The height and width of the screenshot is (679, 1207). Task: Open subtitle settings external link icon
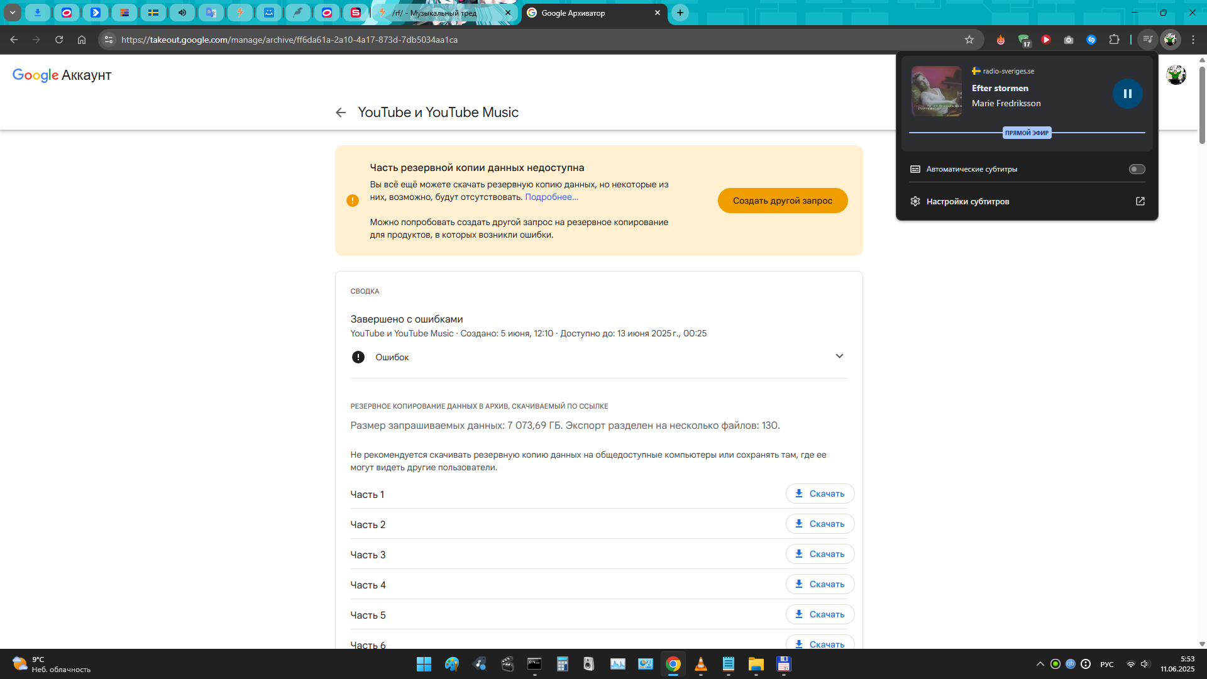coord(1140,201)
